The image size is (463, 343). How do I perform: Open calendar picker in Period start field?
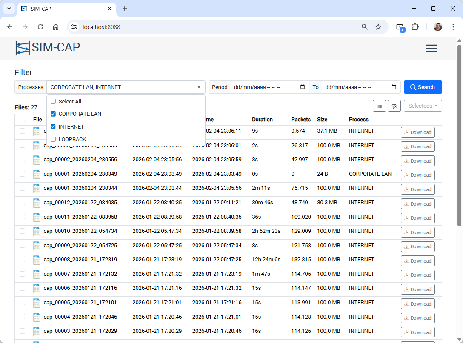[303, 87]
